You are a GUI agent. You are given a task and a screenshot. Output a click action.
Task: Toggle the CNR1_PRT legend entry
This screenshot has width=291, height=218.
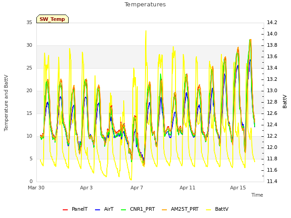[138, 209]
